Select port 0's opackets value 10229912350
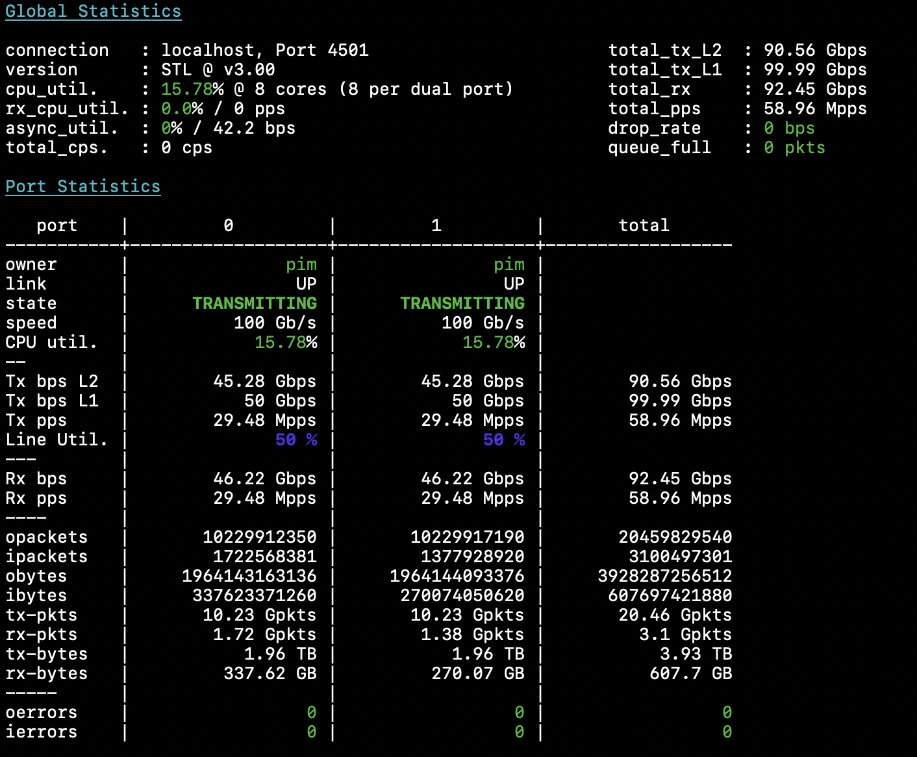 pyautogui.click(x=259, y=537)
